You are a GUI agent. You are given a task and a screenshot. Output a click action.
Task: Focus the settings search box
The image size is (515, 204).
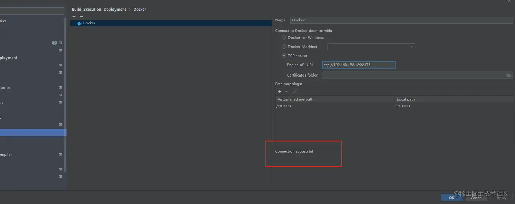(32, 11)
